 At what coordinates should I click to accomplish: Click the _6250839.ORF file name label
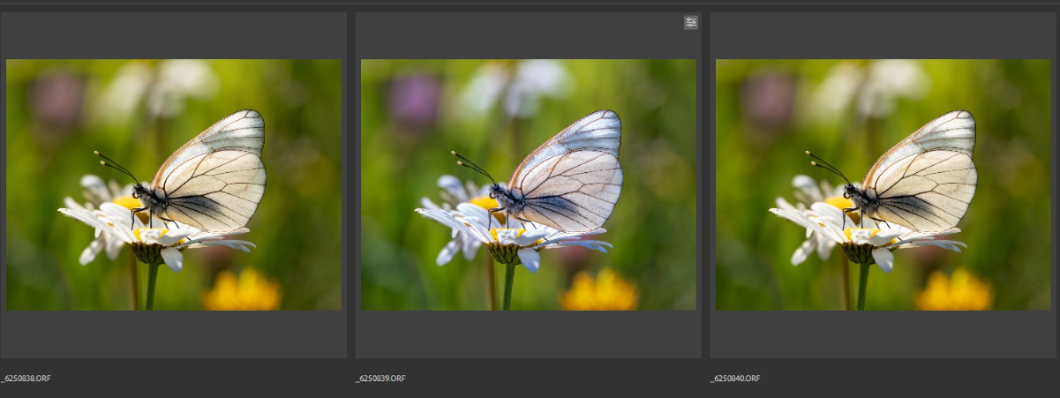pyautogui.click(x=380, y=379)
